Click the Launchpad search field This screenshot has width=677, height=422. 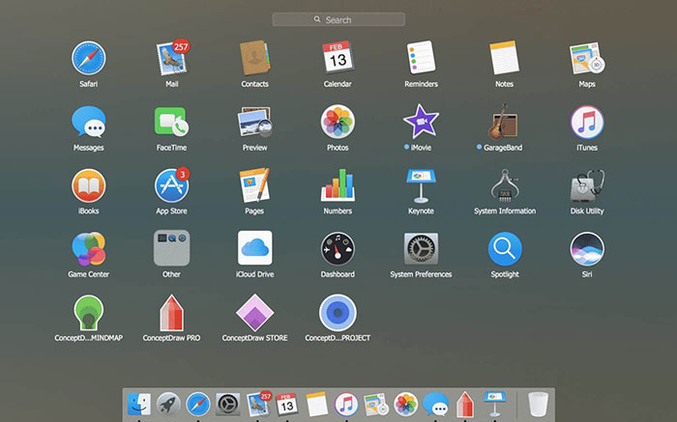tap(338, 19)
